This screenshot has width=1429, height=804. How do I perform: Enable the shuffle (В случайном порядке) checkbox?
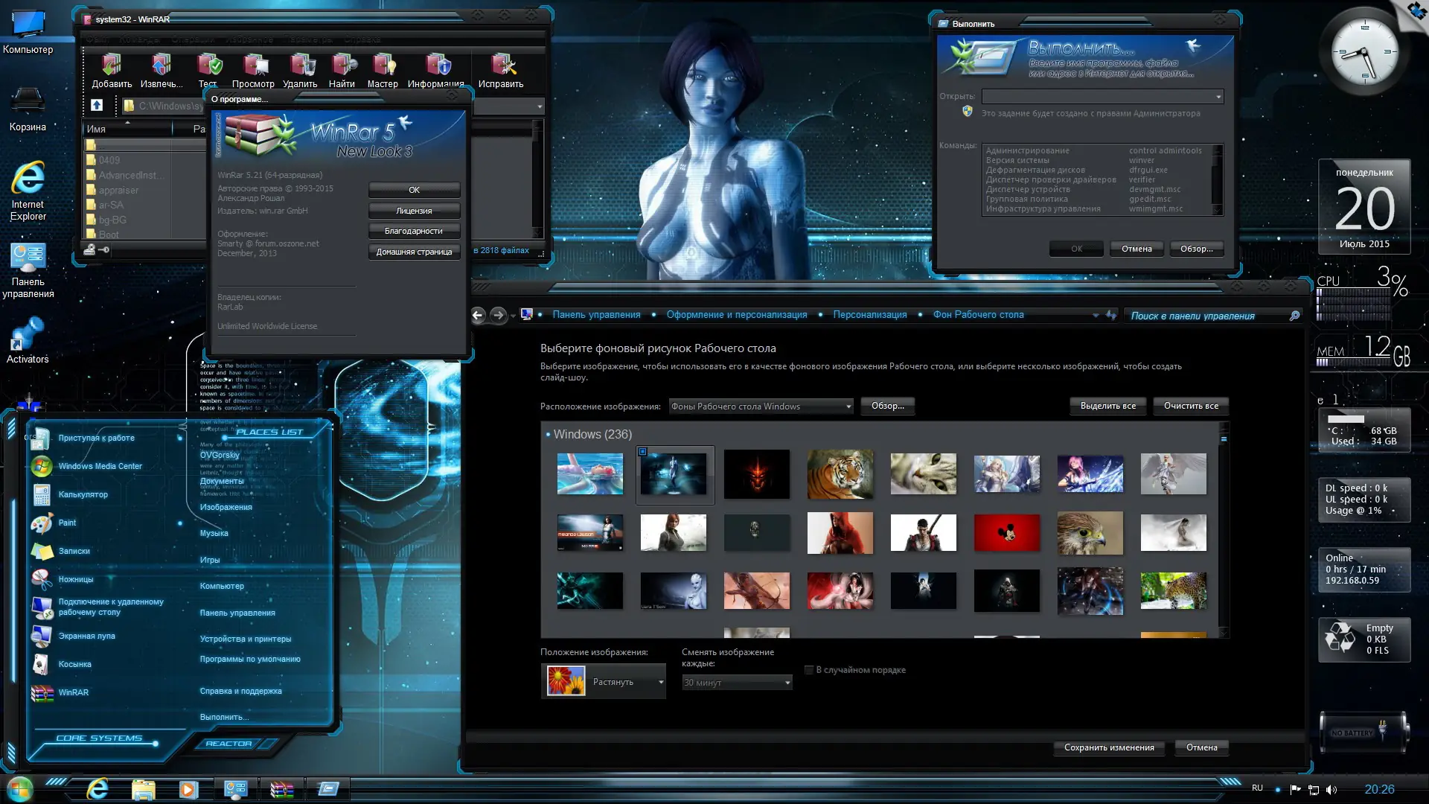[809, 670]
